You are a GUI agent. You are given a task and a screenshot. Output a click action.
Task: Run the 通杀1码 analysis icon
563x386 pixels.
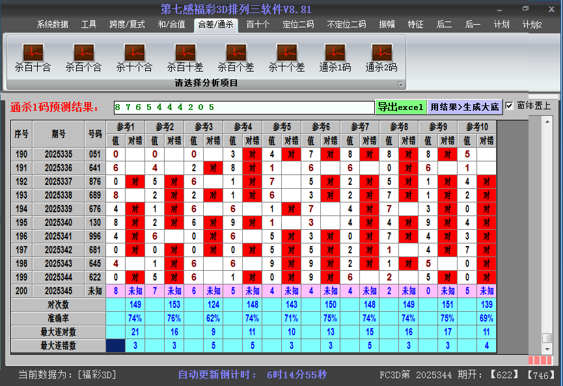(x=335, y=57)
